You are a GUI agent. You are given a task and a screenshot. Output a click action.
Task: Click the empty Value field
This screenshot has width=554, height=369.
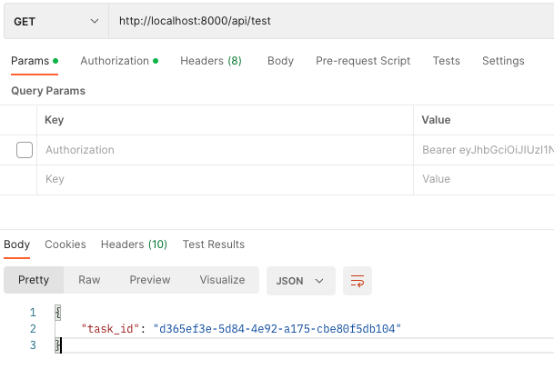[x=484, y=179]
